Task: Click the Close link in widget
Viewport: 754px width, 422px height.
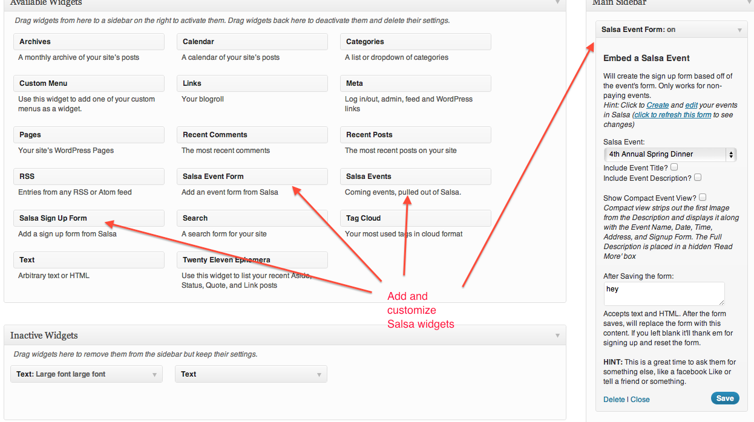Action: tap(640, 400)
